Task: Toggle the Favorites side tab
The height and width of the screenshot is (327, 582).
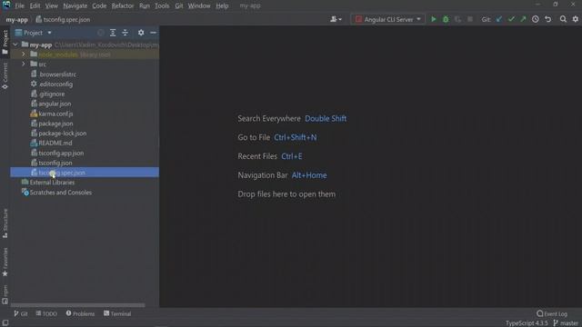Action: tap(5, 263)
